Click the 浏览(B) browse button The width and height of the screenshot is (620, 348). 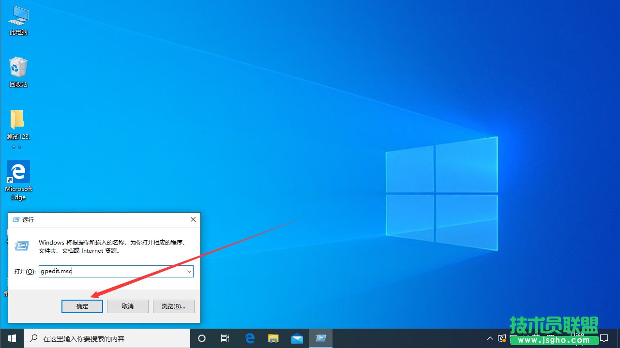pyautogui.click(x=173, y=306)
